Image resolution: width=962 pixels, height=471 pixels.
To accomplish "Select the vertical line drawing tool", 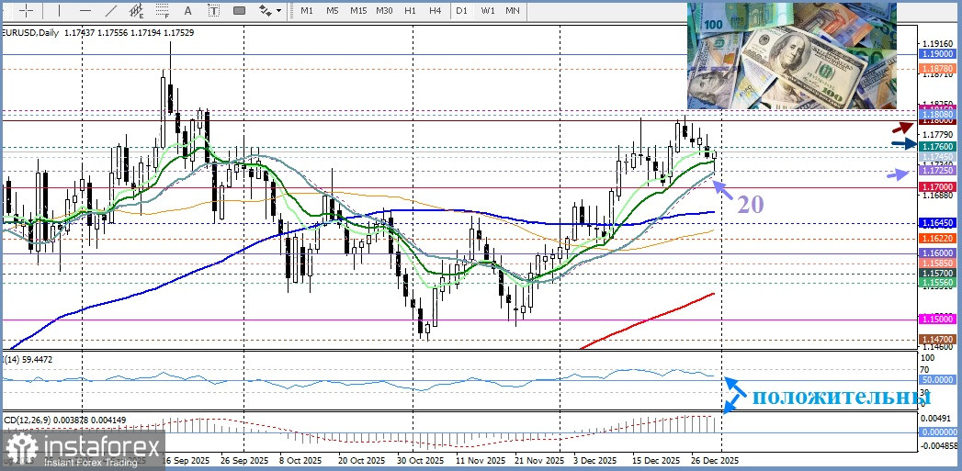I will 57,10.
